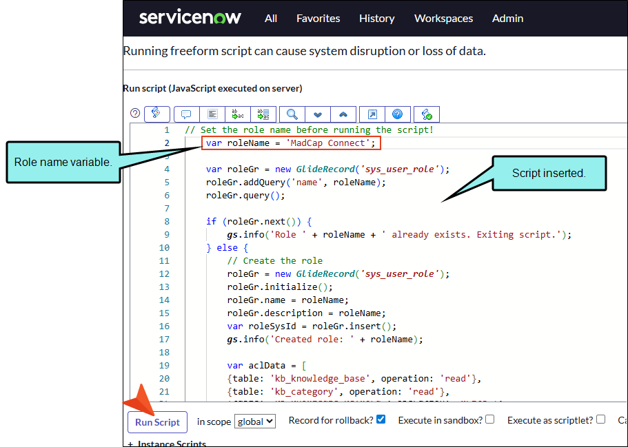628x447 pixels.
Task: Open the All menu
Action: tap(271, 19)
